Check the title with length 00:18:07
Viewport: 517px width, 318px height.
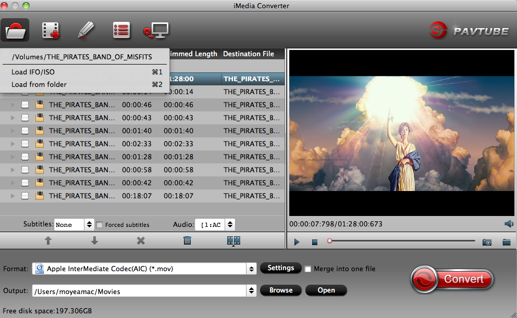point(25,196)
